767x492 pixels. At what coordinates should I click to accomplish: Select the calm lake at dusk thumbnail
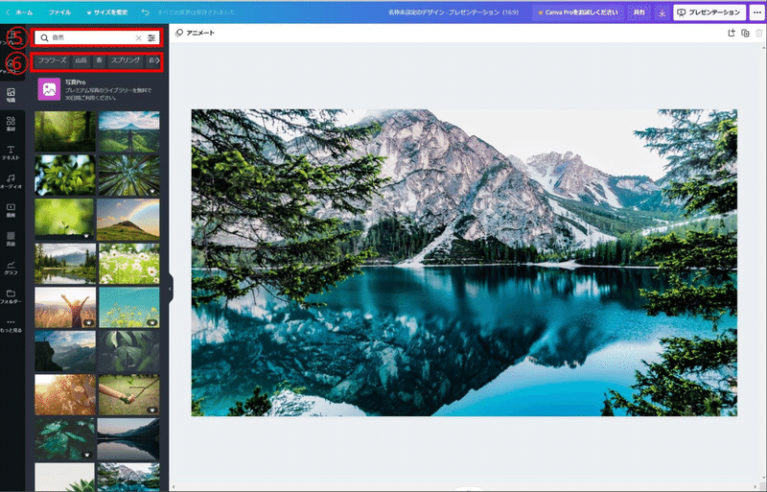[128, 439]
